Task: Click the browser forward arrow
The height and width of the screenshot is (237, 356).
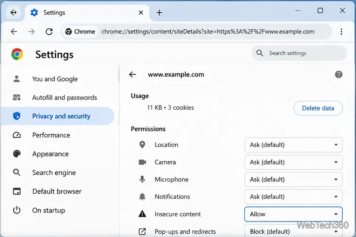Action: point(32,32)
